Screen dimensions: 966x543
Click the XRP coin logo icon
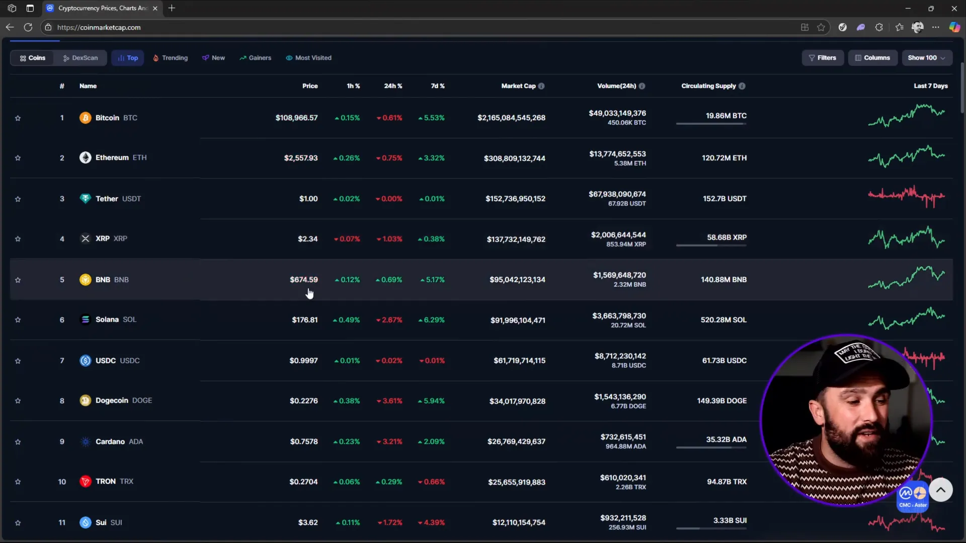tap(85, 239)
